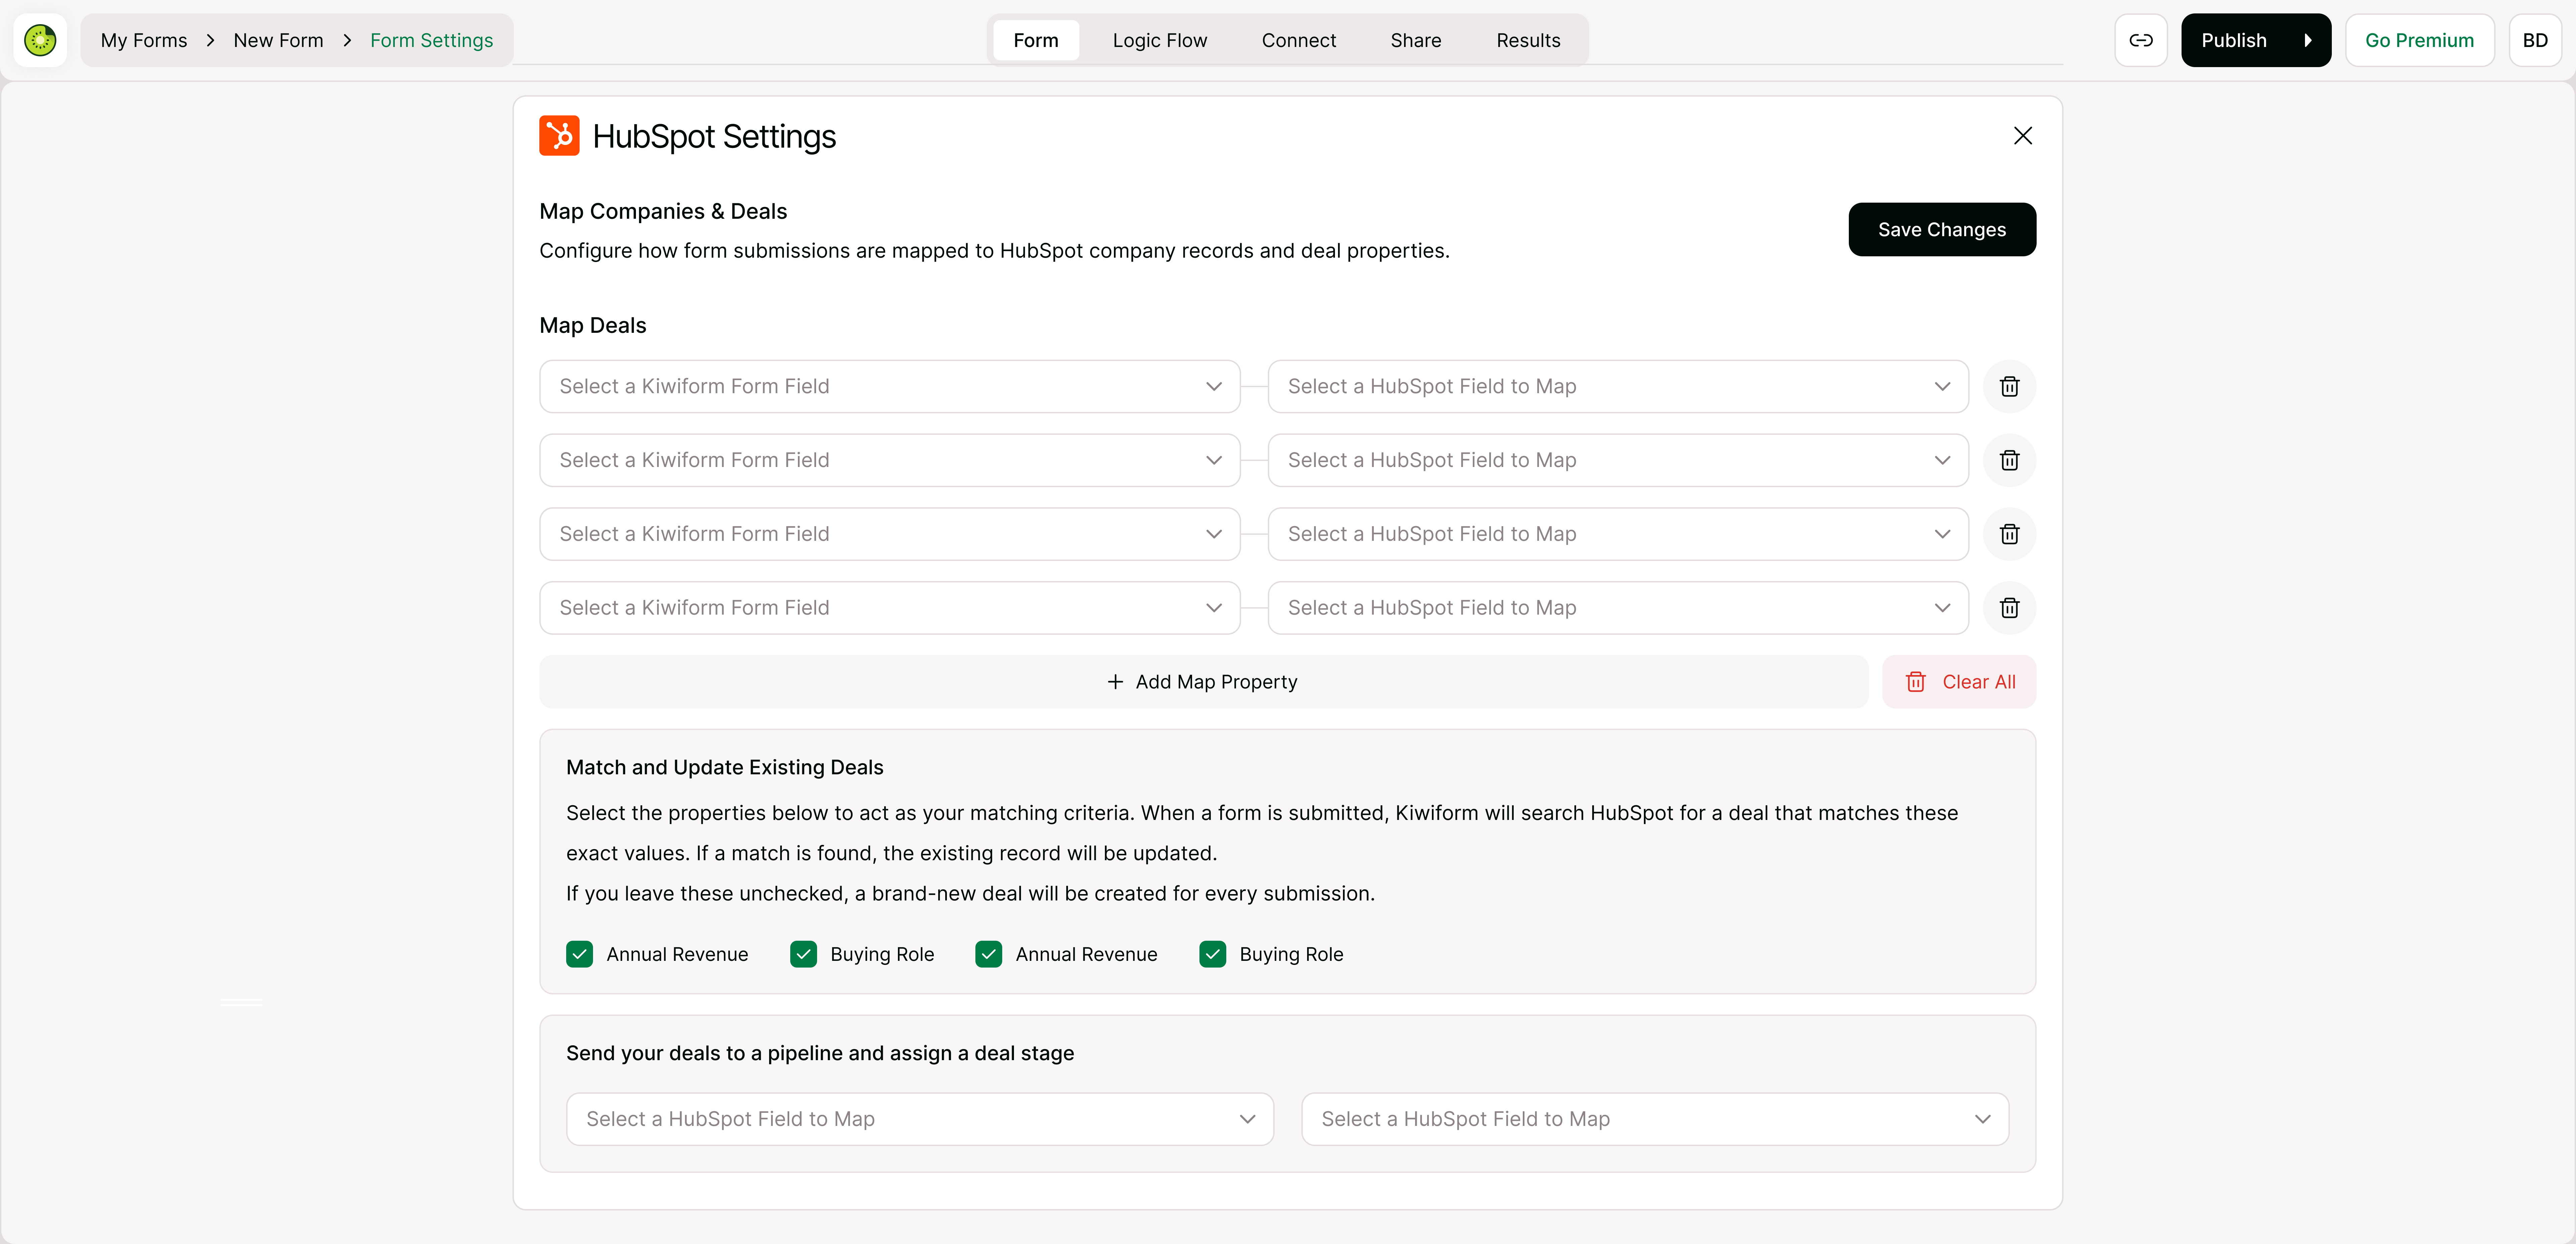Screen dimensions: 2576x1244
Task: Click the Map Companies & Deals heading
Action: [663, 211]
